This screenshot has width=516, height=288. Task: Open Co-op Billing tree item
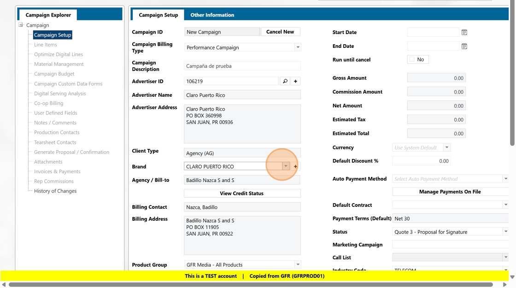tap(49, 103)
